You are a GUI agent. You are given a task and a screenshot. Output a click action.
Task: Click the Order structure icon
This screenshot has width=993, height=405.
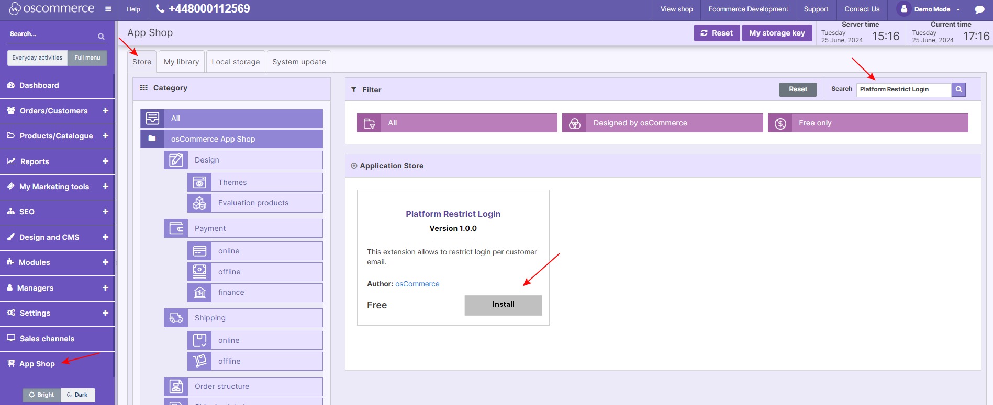(176, 386)
